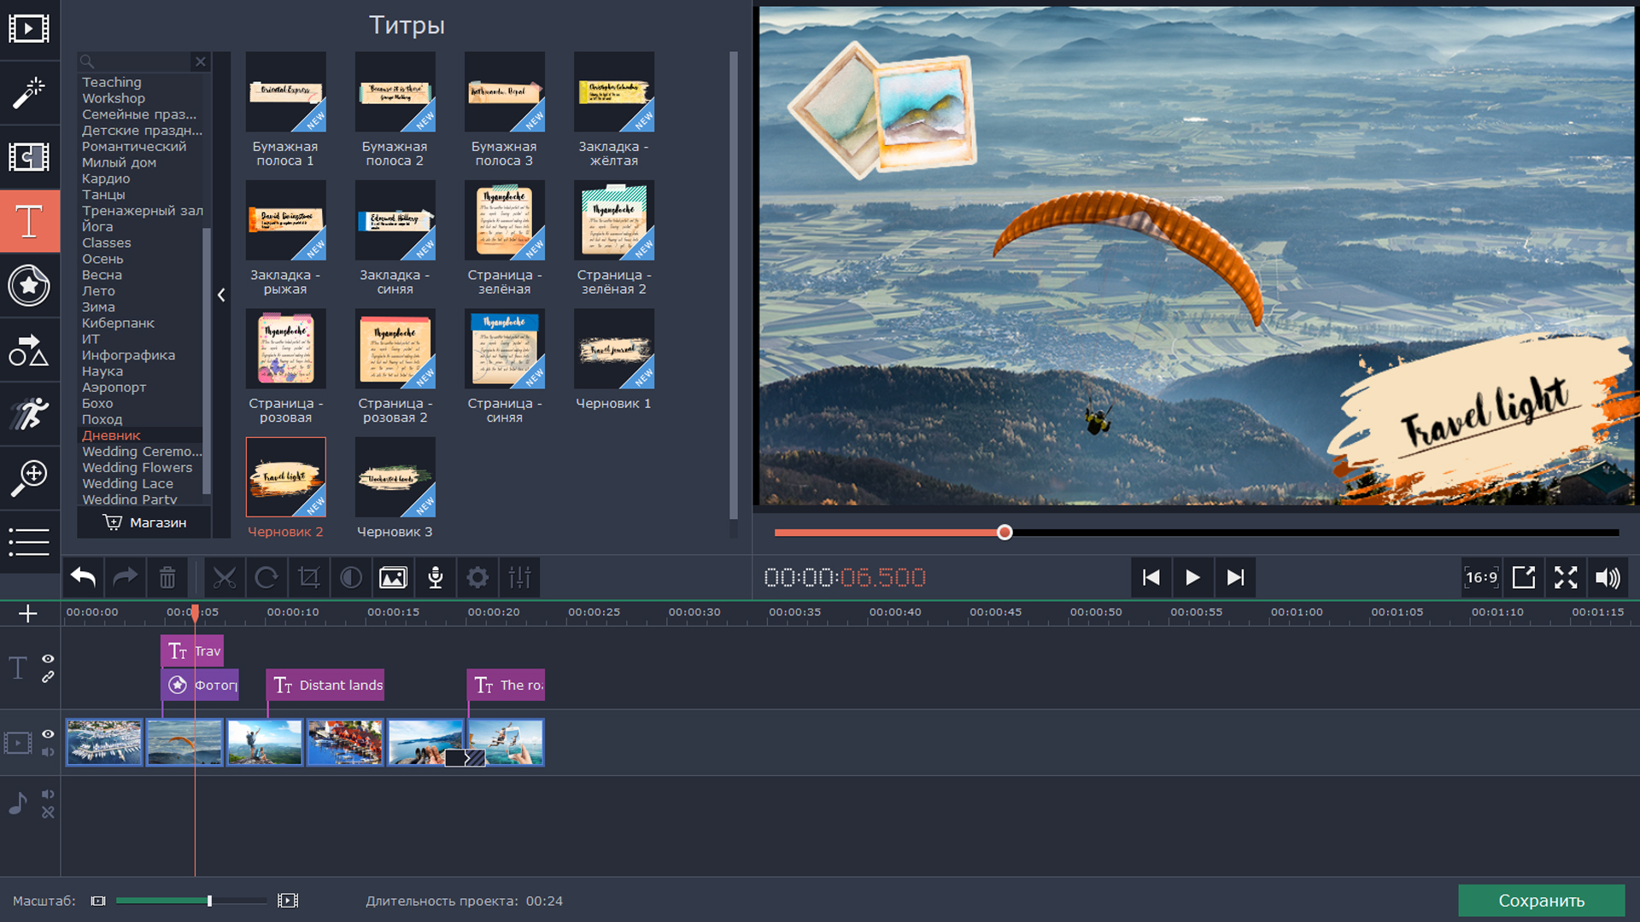This screenshot has width=1640, height=922.
Task: Click the Split scissors tool
Action: tap(224, 578)
